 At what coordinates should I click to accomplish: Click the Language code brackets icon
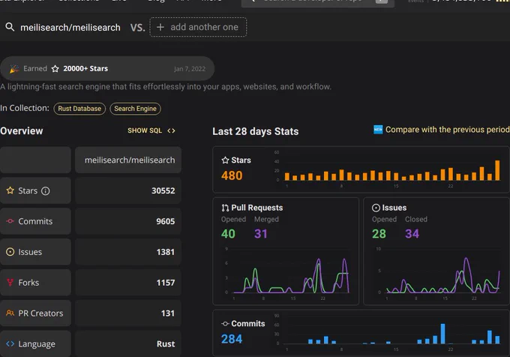tap(10, 343)
